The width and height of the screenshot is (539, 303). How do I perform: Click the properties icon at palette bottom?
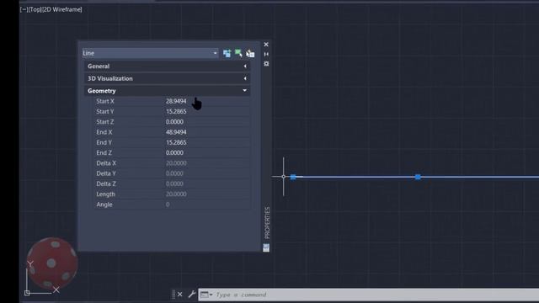click(x=266, y=247)
